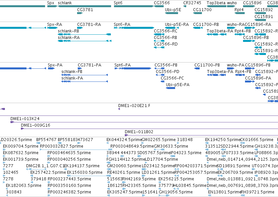This screenshot has width=278, height=197.
Task: Click the CG3566-PD protein label
Action: coord(167,72)
